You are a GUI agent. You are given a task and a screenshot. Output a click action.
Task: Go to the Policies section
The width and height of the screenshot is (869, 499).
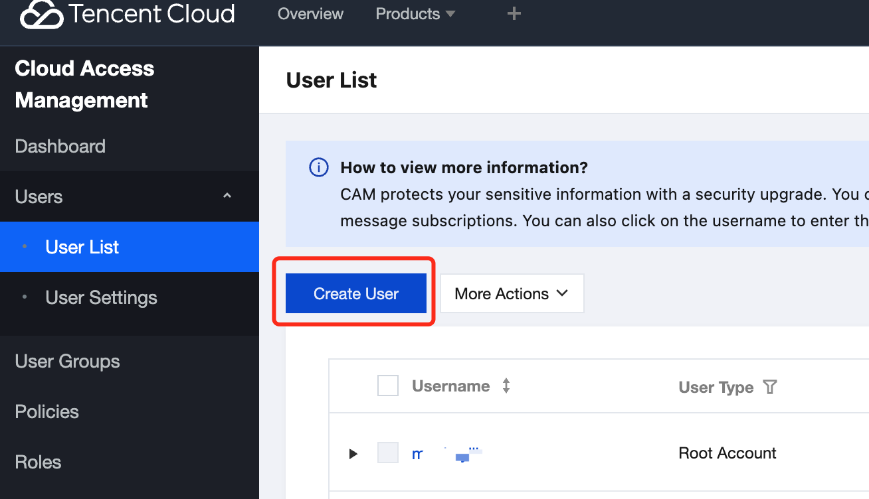click(x=47, y=412)
